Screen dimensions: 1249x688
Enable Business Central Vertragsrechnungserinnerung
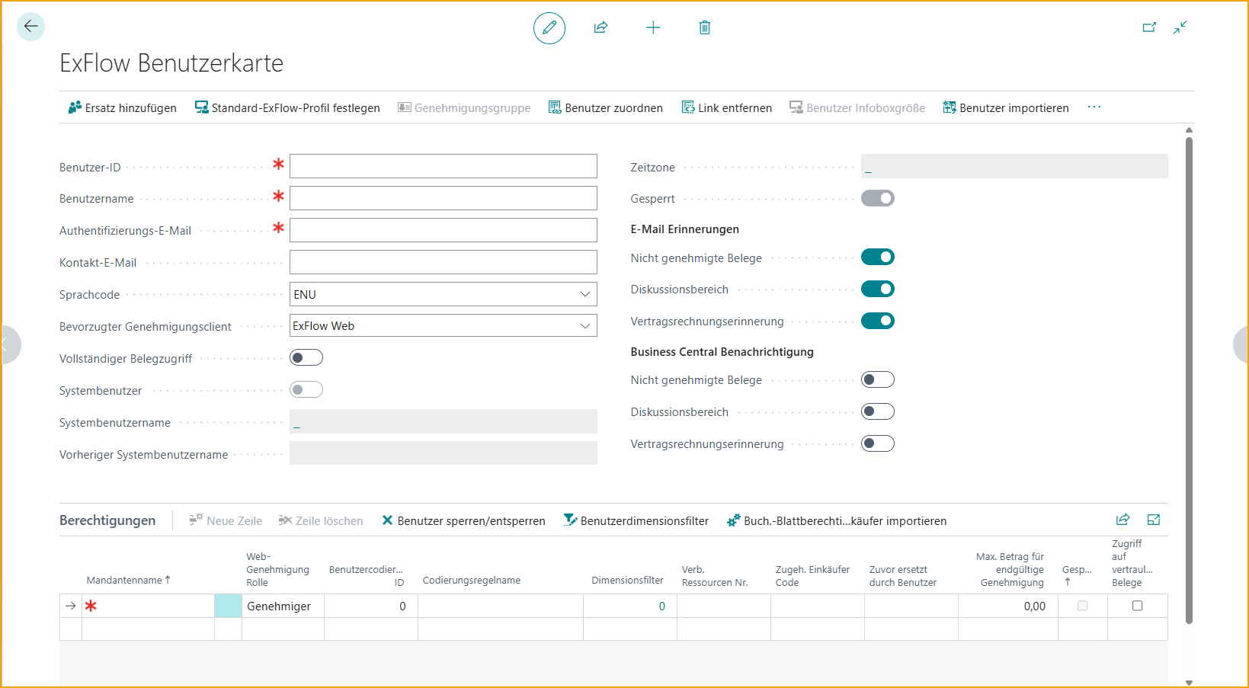click(878, 443)
